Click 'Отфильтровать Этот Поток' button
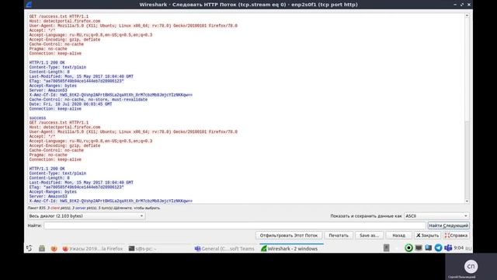Viewport: 497px width, 280px height. coord(288,236)
